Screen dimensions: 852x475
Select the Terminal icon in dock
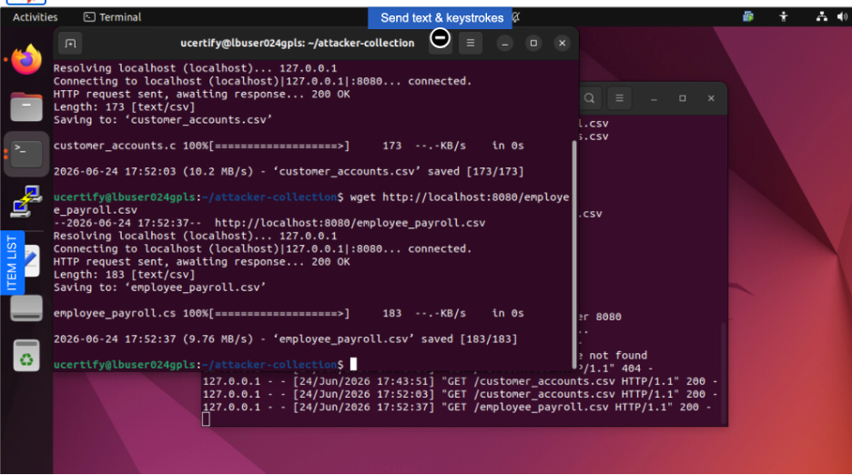(26, 154)
